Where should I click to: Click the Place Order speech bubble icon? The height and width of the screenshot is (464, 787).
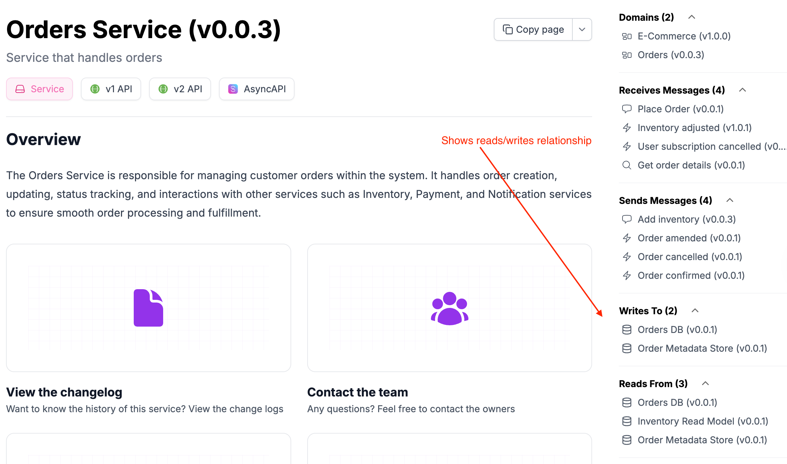tap(627, 109)
